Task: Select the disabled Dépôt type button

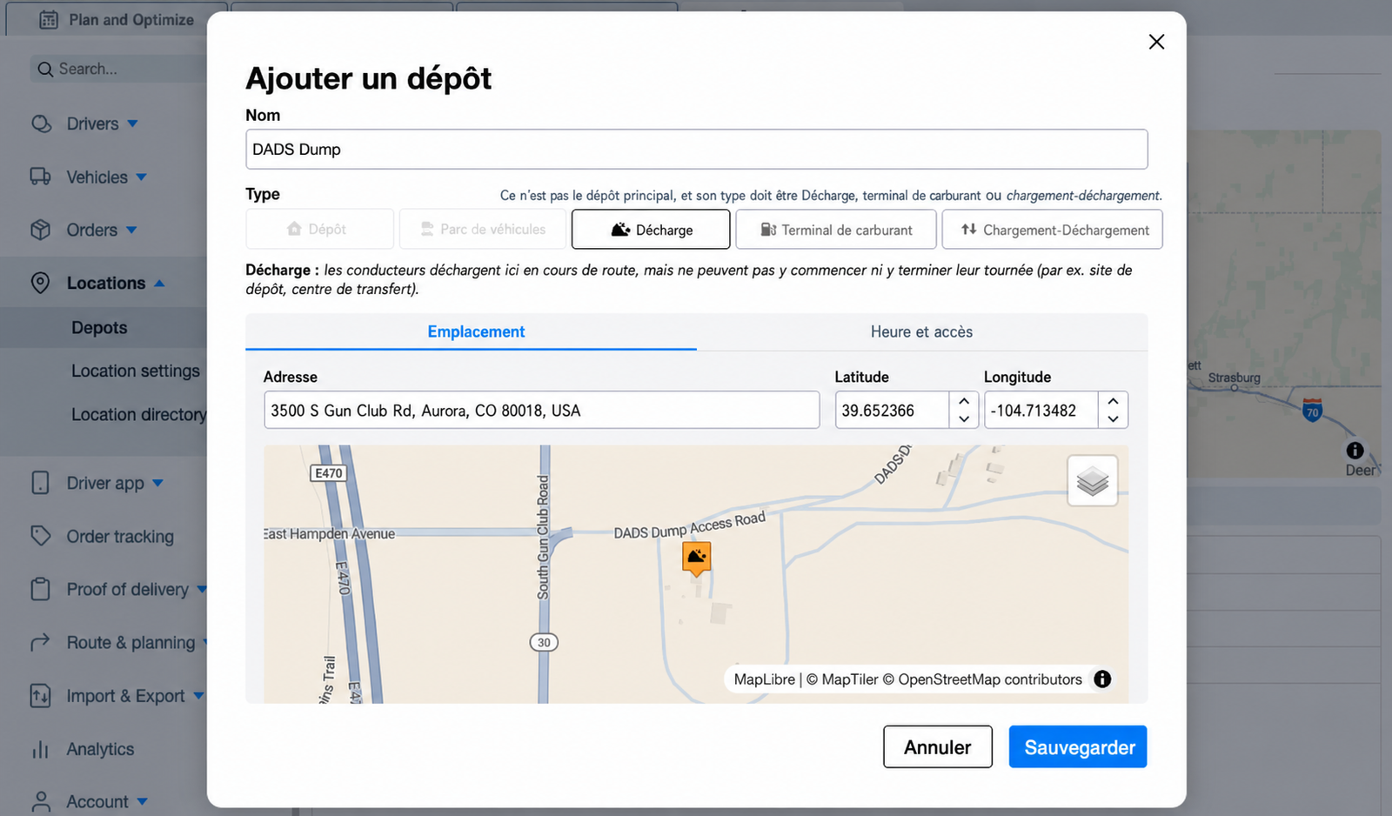Action: [319, 230]
